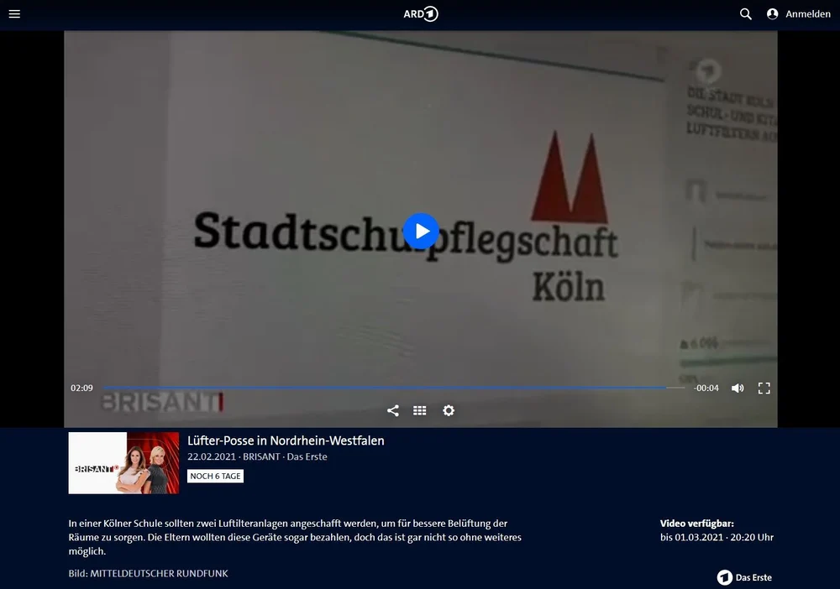Open the hamburger navigation menu
Viewport: 840px width, 589px height.
[14, 14]
